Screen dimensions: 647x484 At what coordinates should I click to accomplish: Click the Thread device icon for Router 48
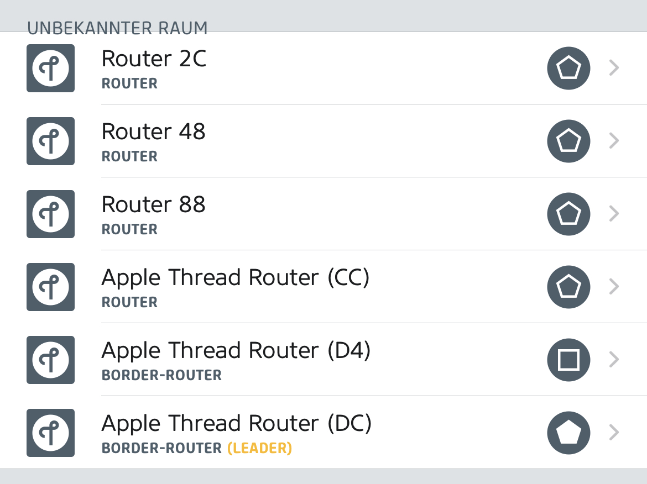pyautogui.click(x=50, y=141)
